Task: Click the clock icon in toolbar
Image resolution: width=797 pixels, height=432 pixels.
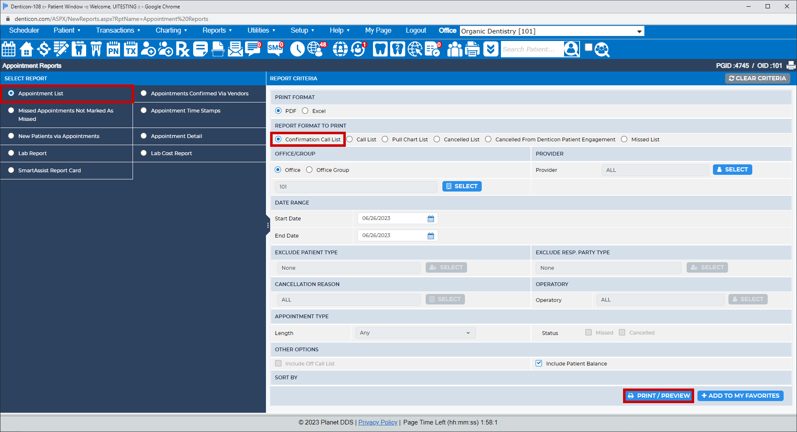Action: [x=297, y=49]
